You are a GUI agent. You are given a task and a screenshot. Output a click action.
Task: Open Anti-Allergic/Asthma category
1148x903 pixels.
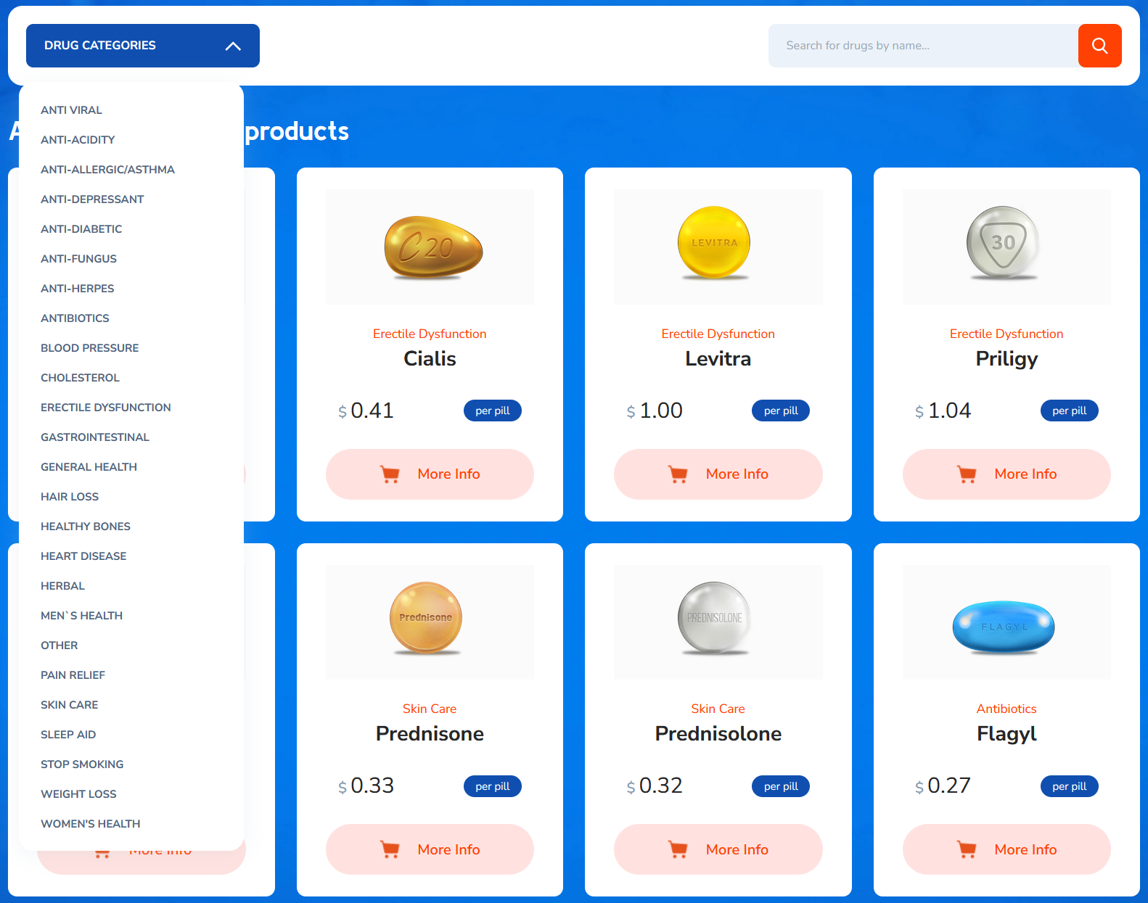(x=107, y=170)
